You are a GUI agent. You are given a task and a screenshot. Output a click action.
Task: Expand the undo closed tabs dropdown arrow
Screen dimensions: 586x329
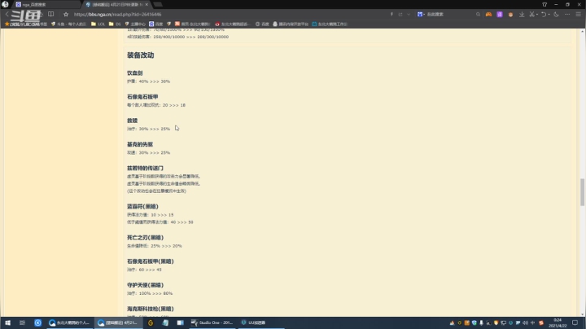(549, 14)
